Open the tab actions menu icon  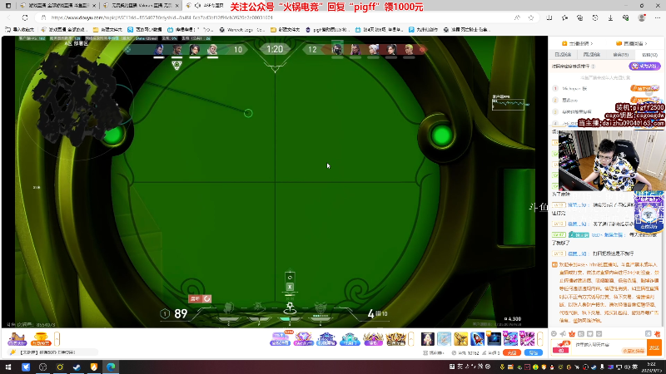[8, 6]
